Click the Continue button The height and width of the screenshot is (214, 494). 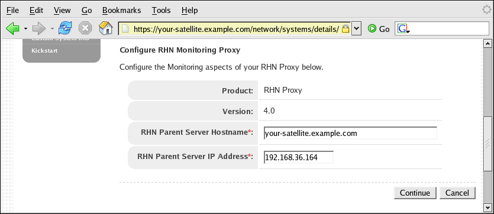[415, 193]
